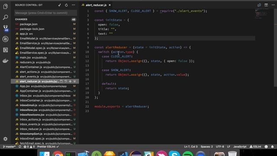Open InboxEmail.spec.js in changes list

coord(45,139)
